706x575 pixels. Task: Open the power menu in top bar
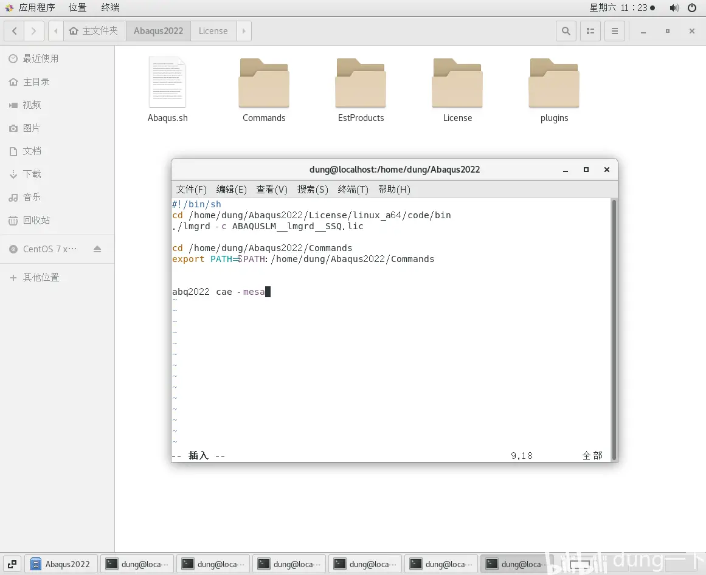tap(692, 8)
